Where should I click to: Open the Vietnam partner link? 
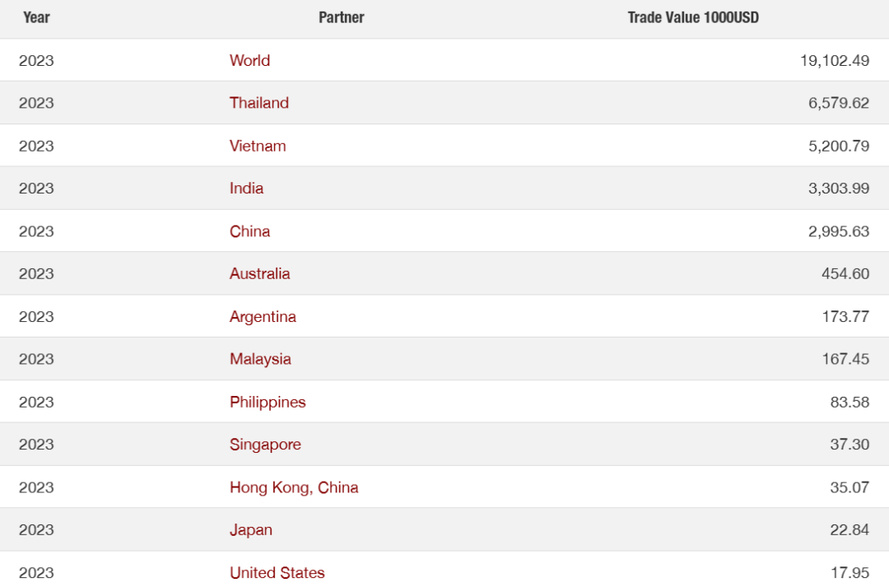pos(258,146)
